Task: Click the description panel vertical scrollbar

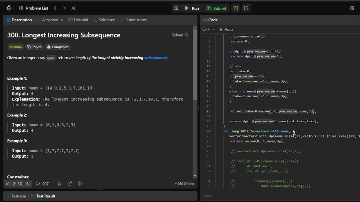Action: [x=195, y=65]
